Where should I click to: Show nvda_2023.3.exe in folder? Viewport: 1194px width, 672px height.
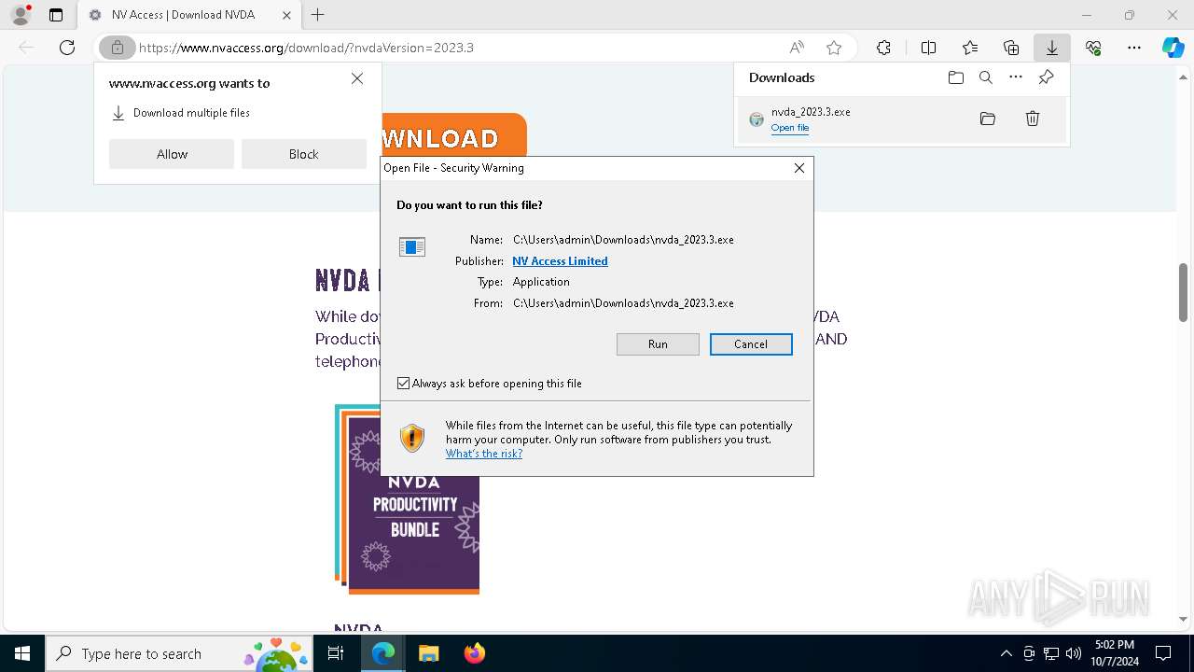coord(988,119)
